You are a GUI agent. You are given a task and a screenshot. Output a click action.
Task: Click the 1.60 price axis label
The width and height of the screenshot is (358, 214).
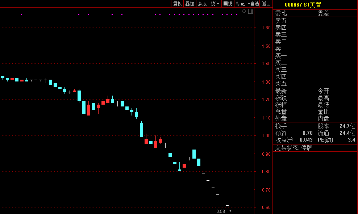266,28
